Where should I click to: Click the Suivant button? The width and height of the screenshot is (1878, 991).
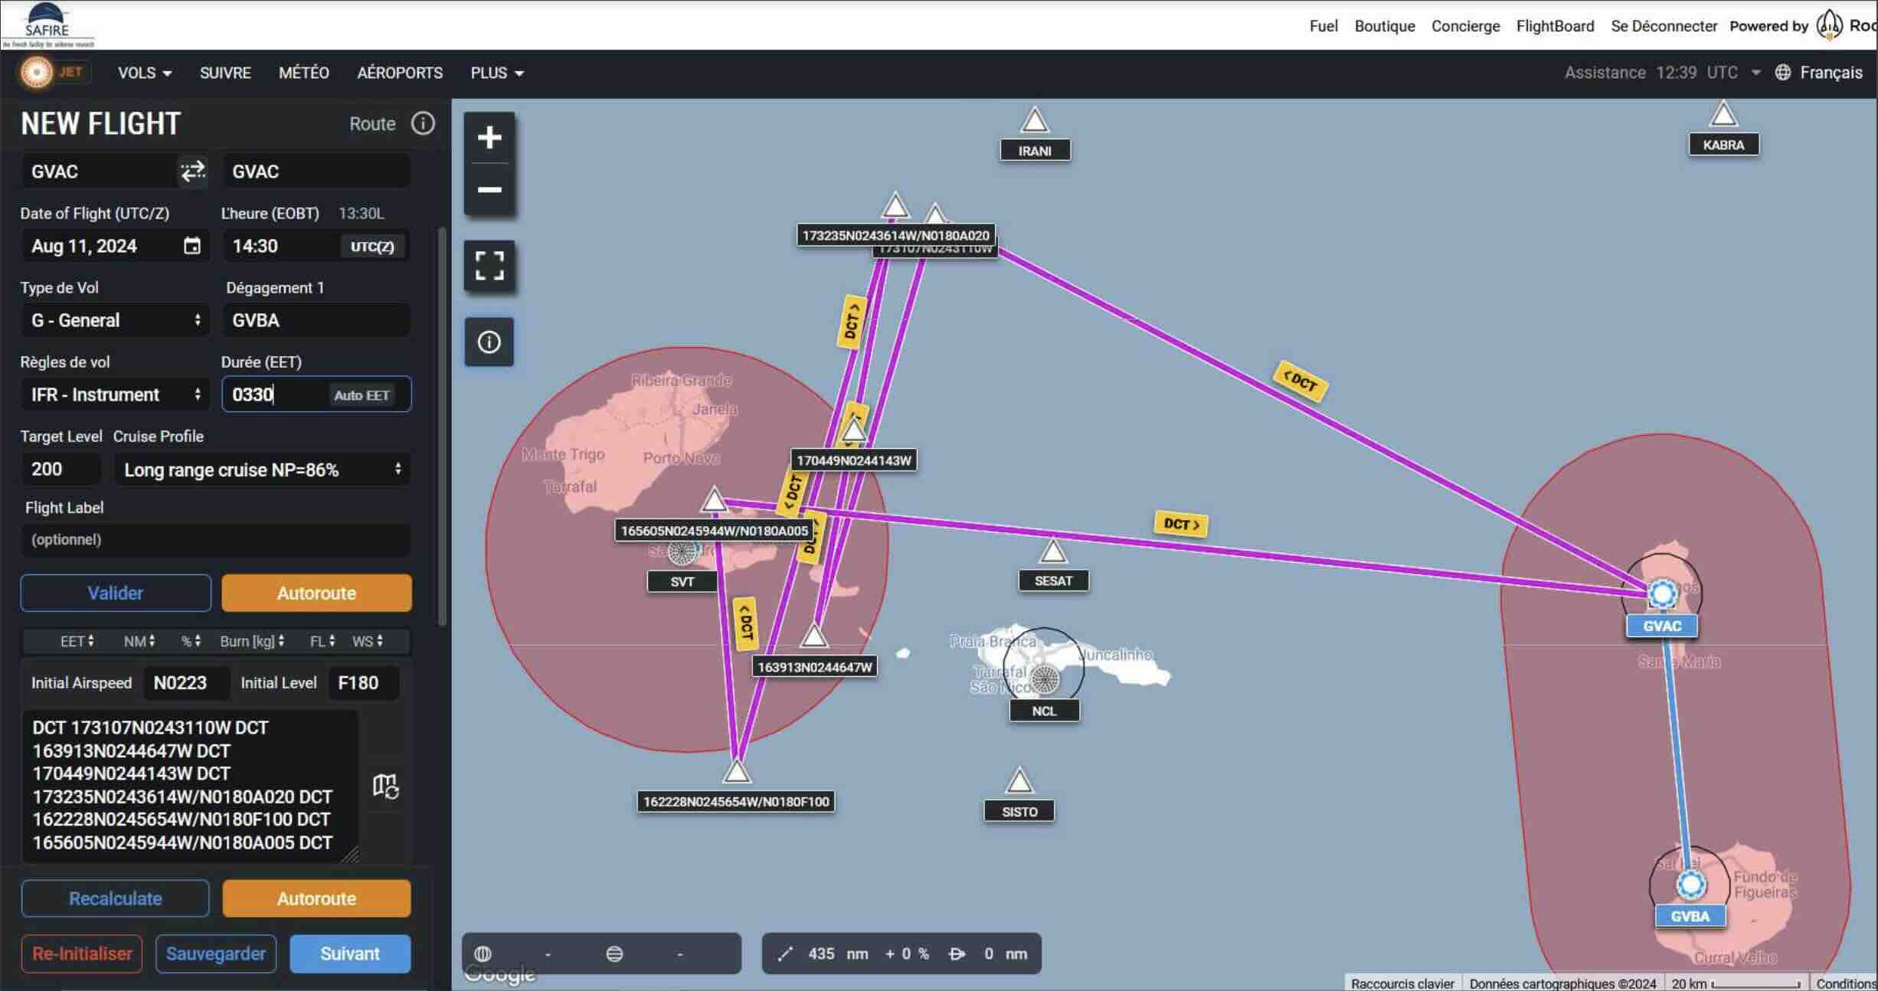tap(350, 953)
